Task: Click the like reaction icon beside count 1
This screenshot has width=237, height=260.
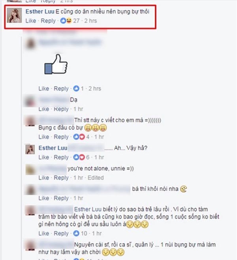Action: click(76, 88)
